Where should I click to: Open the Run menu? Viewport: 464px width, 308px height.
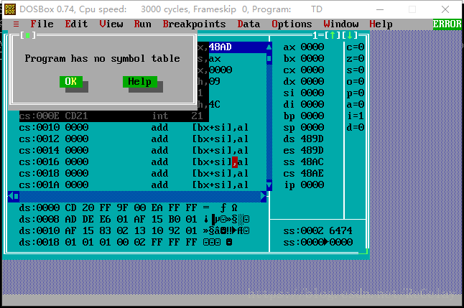(142, 24)
